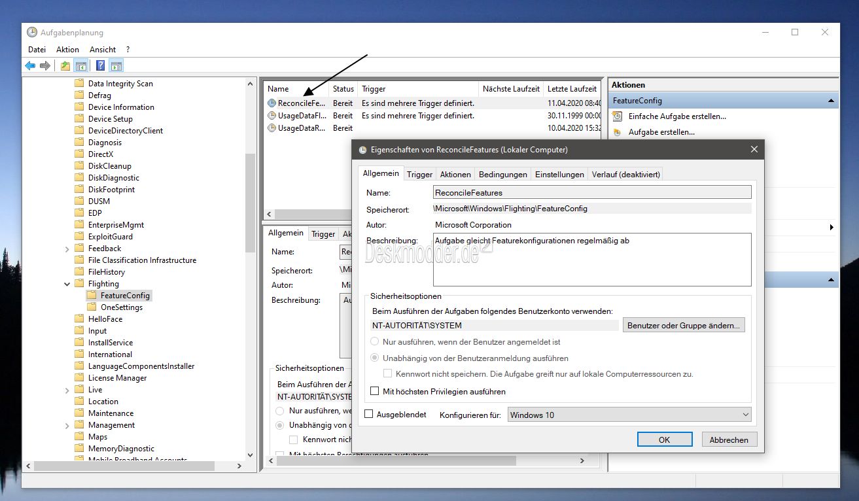Select Nur ausführen radio in background pane
The image size is (859, 501).
coord(280,411)
